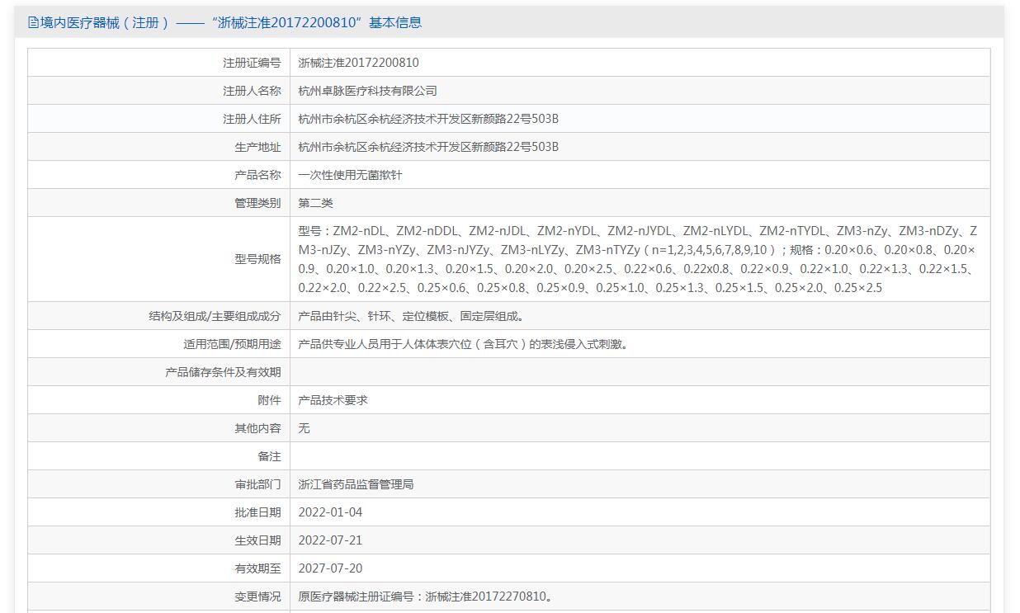The height and width of the screenshot is (613, 1020).
Task: Select product name 一次性使用无菌揿针
Action: tap(350, 175)
